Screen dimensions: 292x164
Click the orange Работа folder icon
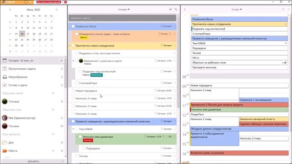[x=5, y=151]
